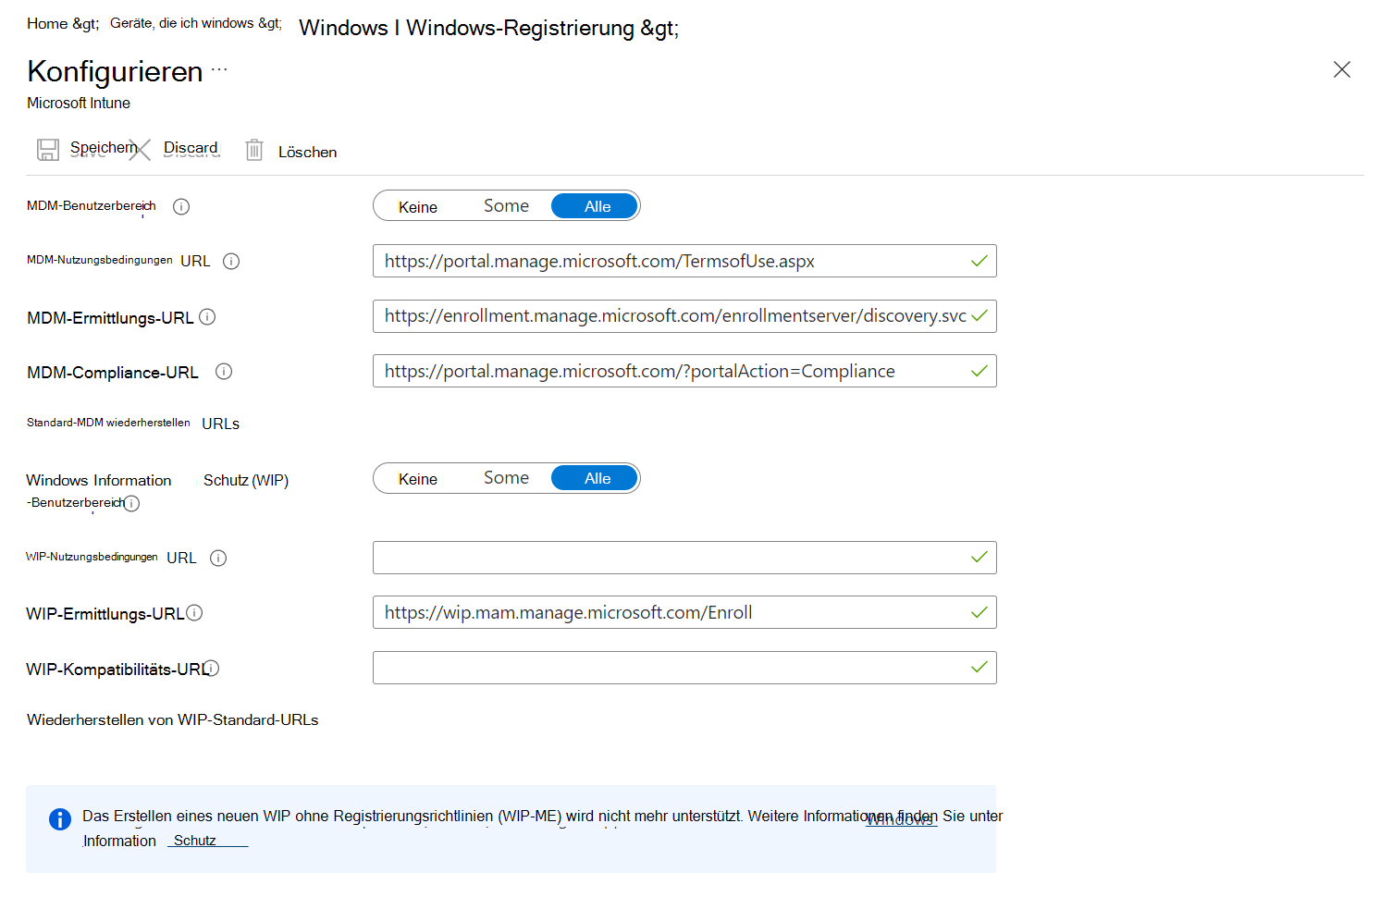The height and width of the screenshot is (897, 1380).
Task: Show info for MDM-Nutzungsbedingungen URL
Action: point(231,262)
